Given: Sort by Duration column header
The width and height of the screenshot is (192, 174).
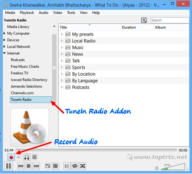Looking at the screenshot, I should (137, 27).
